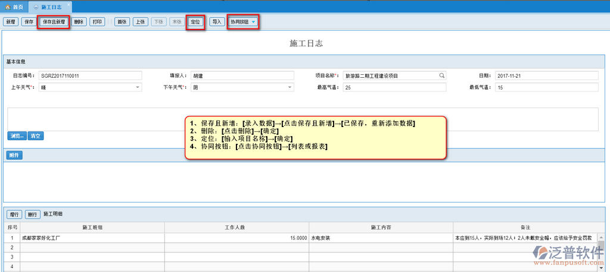Click the 导入 import button
Viewport: 610px width, 272px height.
[x=216, y=22]
